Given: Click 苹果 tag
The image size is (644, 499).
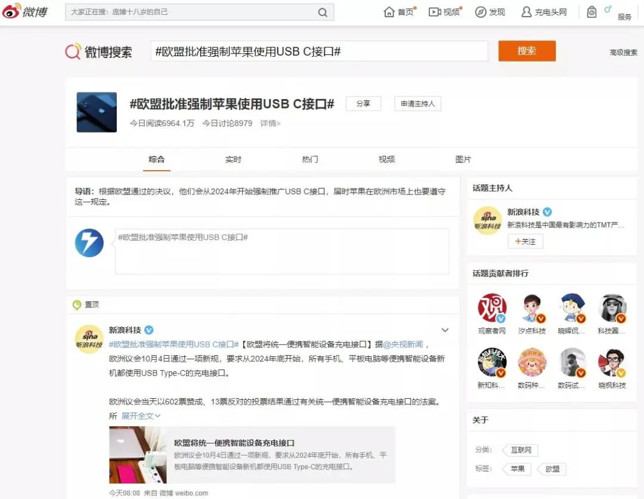Looking at the screenshot, I should 518,469.
